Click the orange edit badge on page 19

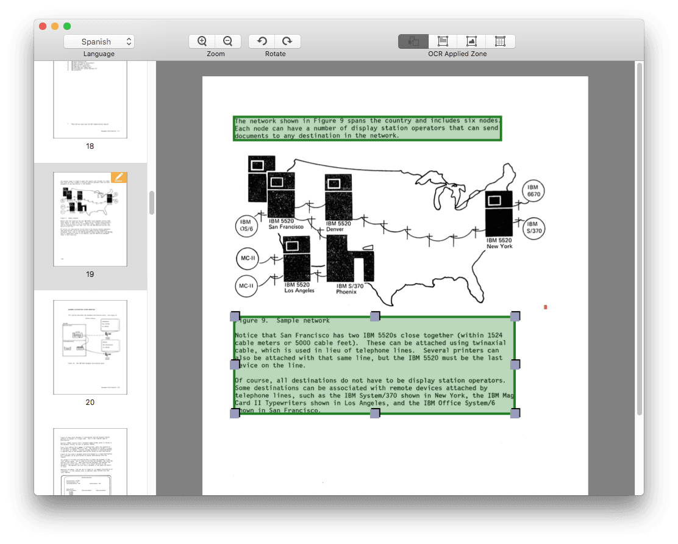pos(120,177)
